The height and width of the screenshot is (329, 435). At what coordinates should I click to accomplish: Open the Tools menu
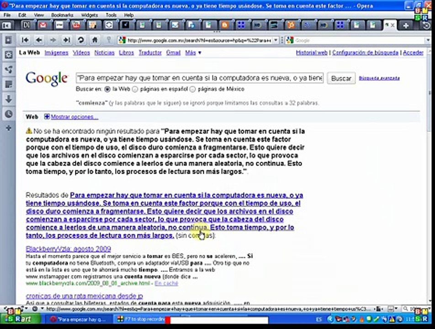click(111, 15)
